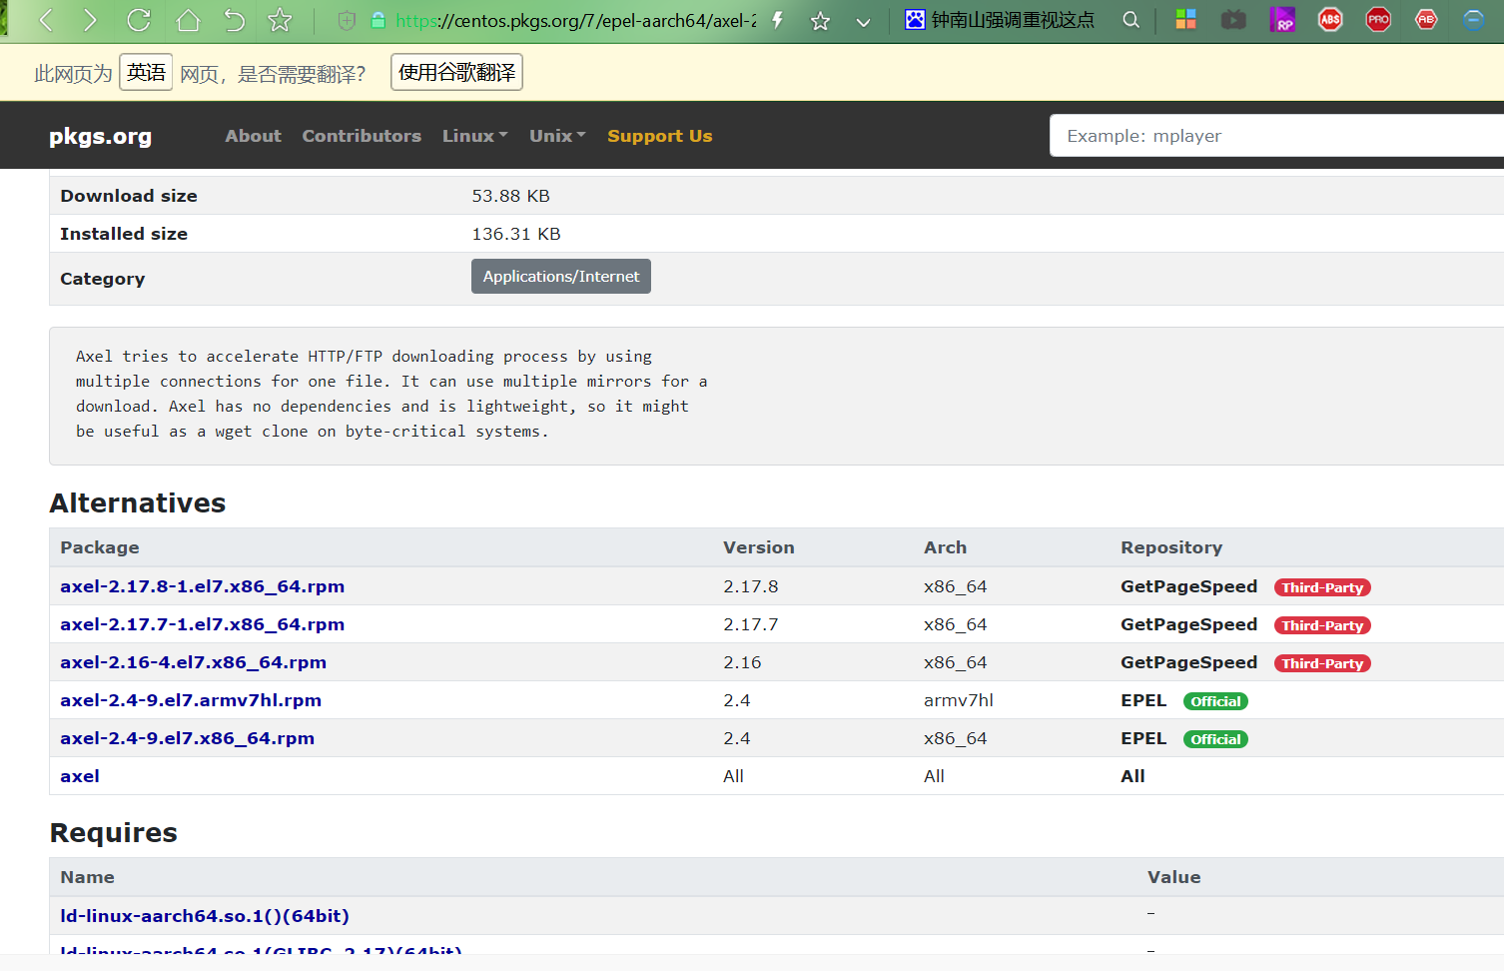Screen dimensions: 1504x971
Task: Click the undo closed tab icon
Action: tap(234, 20)
